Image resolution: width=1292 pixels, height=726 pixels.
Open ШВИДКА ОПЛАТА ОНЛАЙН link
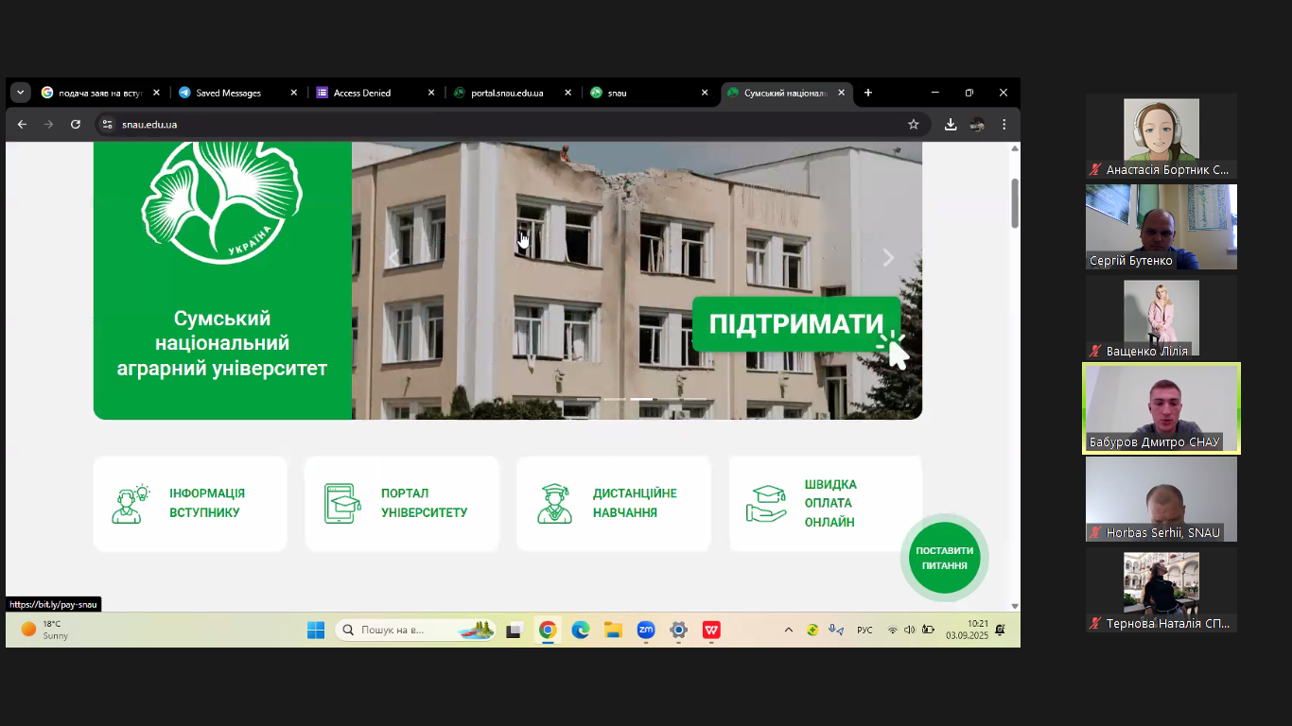tap(825, 504)
